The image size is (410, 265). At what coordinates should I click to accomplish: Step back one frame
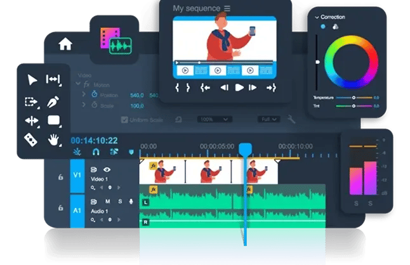coord(224,87)
